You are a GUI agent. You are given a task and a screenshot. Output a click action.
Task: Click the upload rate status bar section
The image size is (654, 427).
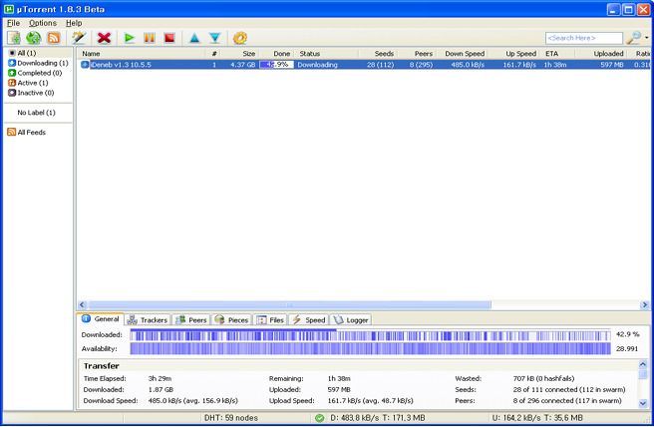537,418
